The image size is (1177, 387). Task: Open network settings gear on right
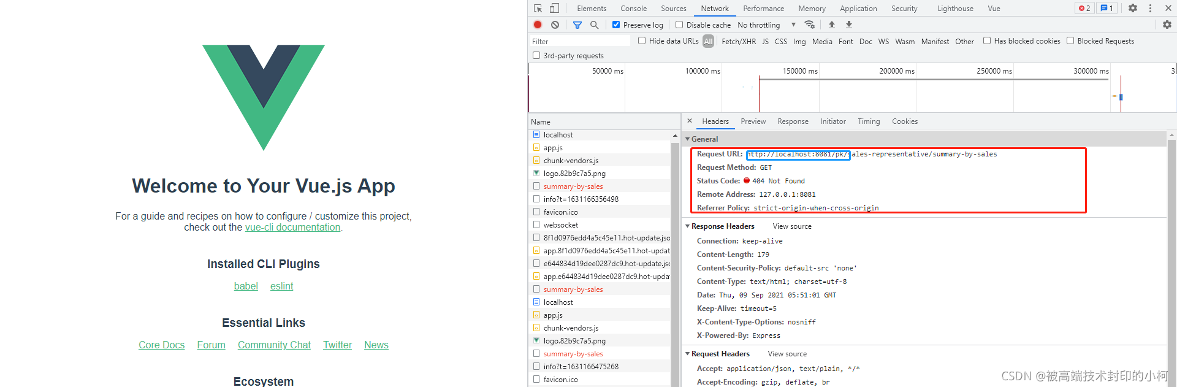coord(1167,25)
